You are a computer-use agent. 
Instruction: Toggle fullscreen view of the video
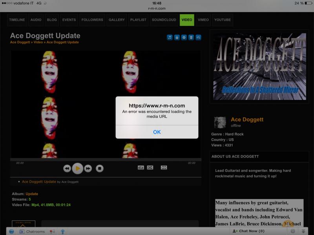[164, 168]
